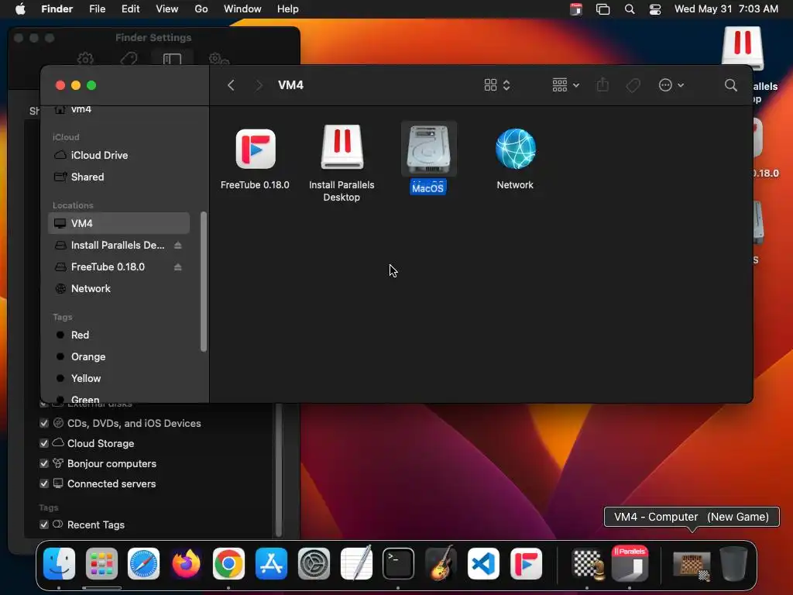The width and height of the screenshot is (793, 595).
Task: Open the File menu
Action: tap(97, 9)
